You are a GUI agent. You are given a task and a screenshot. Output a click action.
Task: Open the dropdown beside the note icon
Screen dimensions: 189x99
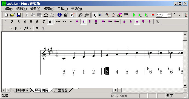pyautogui.click(x=179, y=15)
